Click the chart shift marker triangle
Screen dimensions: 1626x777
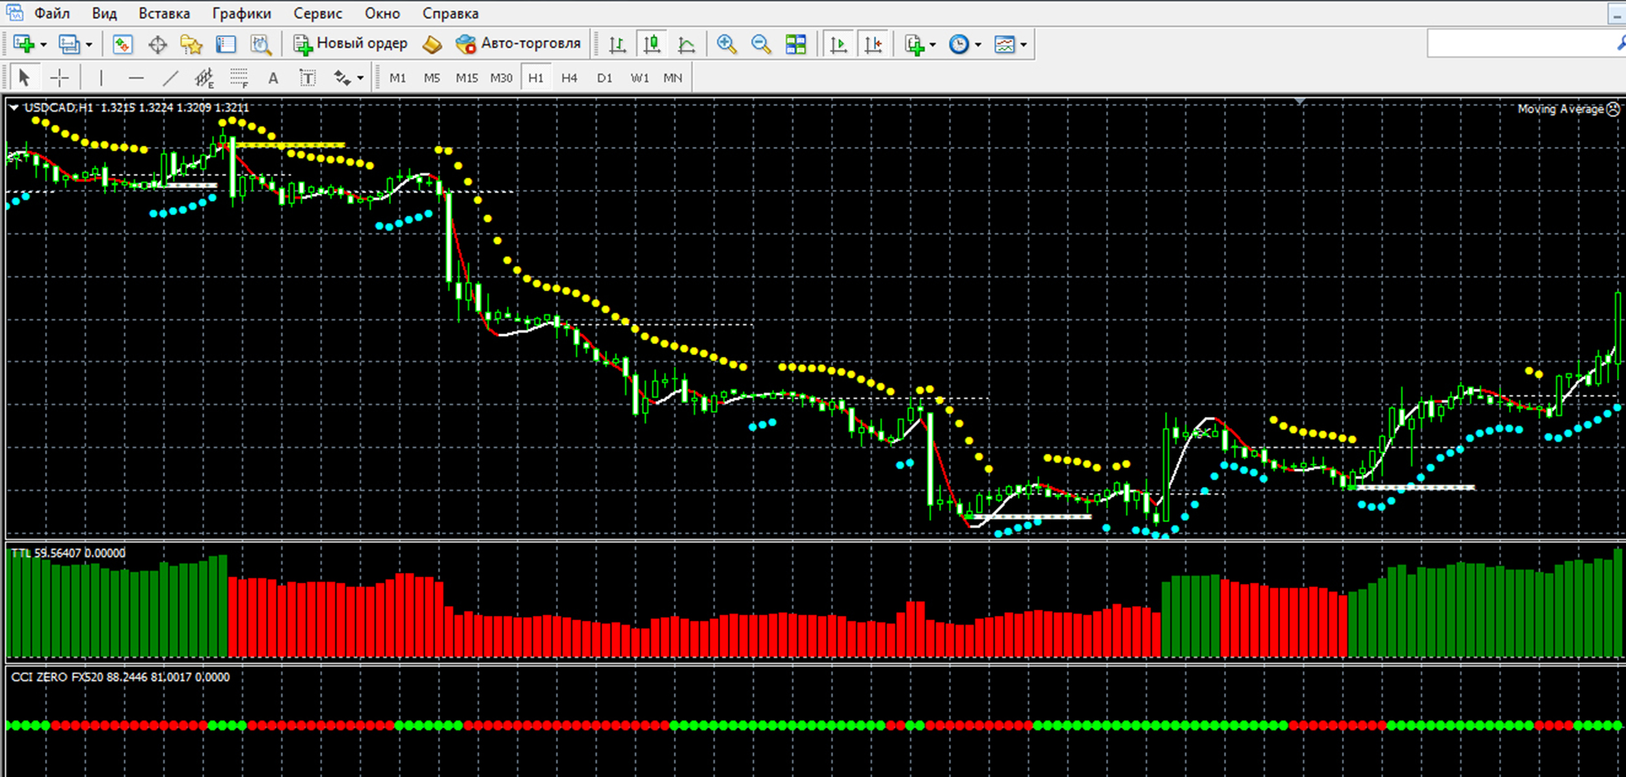[1299, 101]
